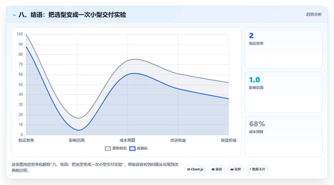Select the 数据卡片 tag
The image size is (334, 185).
pos(257,169)
